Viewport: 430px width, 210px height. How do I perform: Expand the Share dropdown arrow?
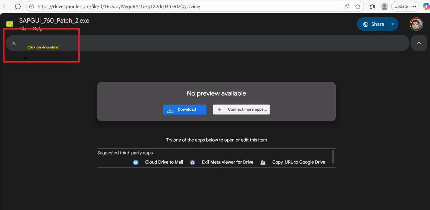point(393,24)
